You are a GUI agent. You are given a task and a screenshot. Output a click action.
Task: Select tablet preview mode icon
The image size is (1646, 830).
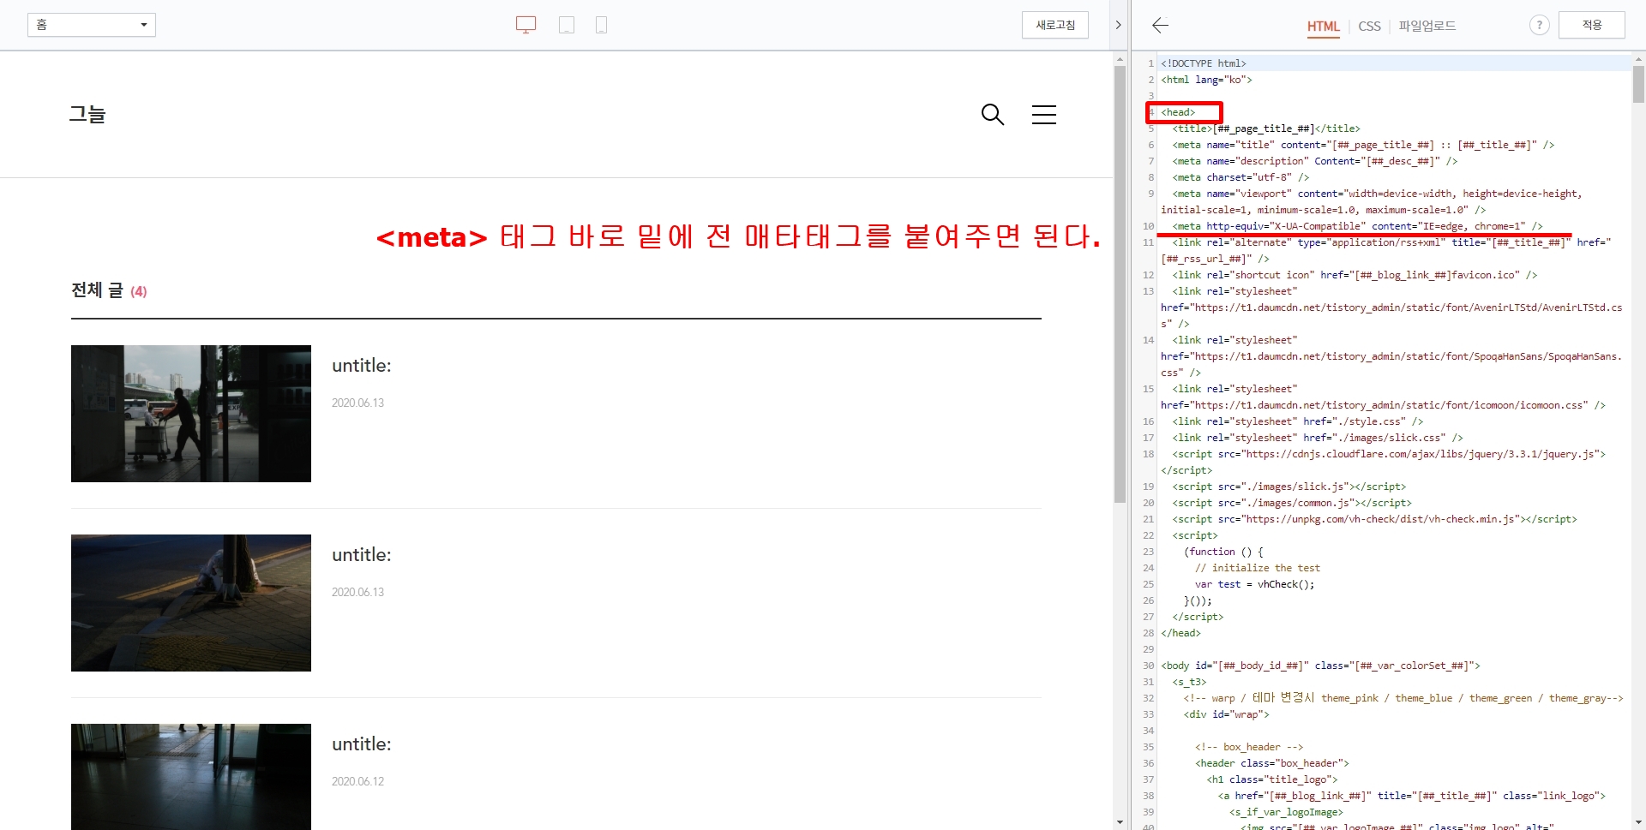click(x=567, y=25)
